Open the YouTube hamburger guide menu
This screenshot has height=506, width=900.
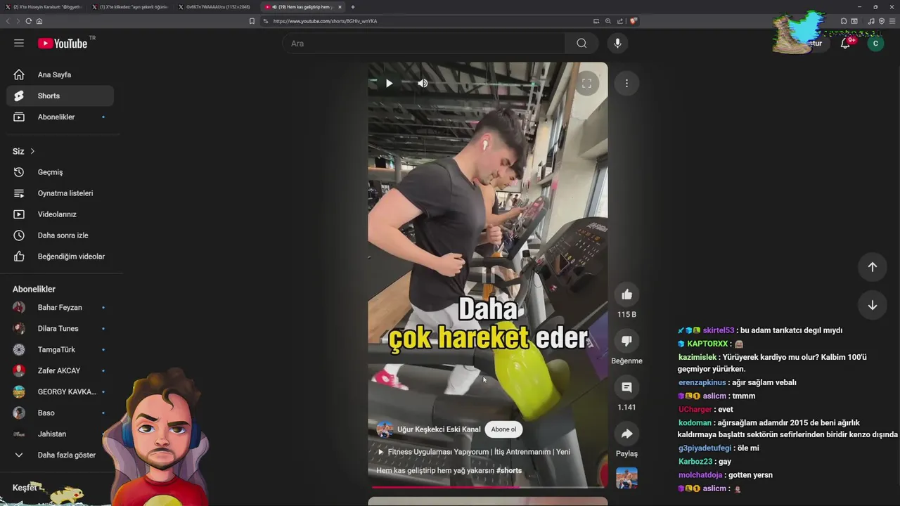point(19,43)
